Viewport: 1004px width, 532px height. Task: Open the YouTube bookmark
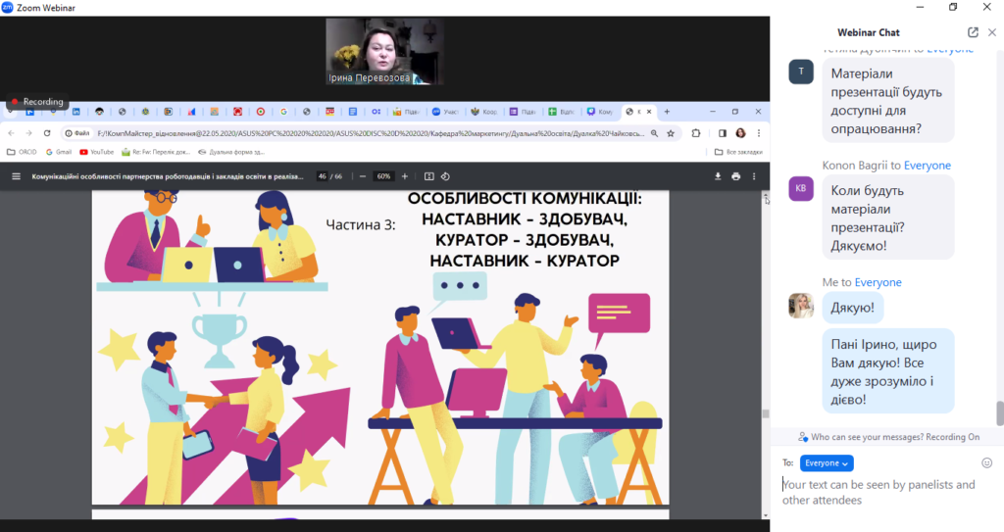tap(97, 152)
